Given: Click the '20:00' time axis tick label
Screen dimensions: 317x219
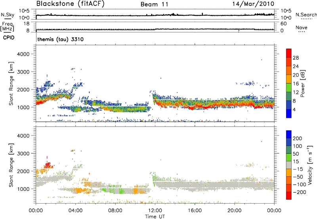Looking at the screenshot, I should tap(235, 211).
